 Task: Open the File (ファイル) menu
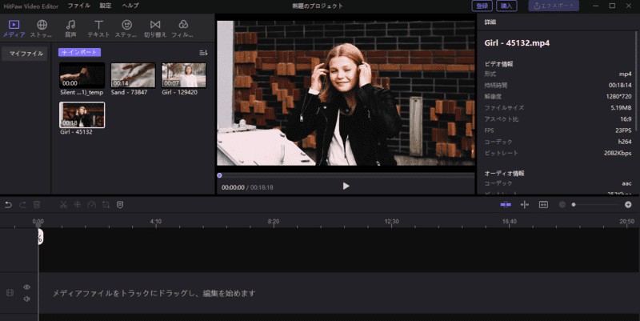[x=79, y=6]
